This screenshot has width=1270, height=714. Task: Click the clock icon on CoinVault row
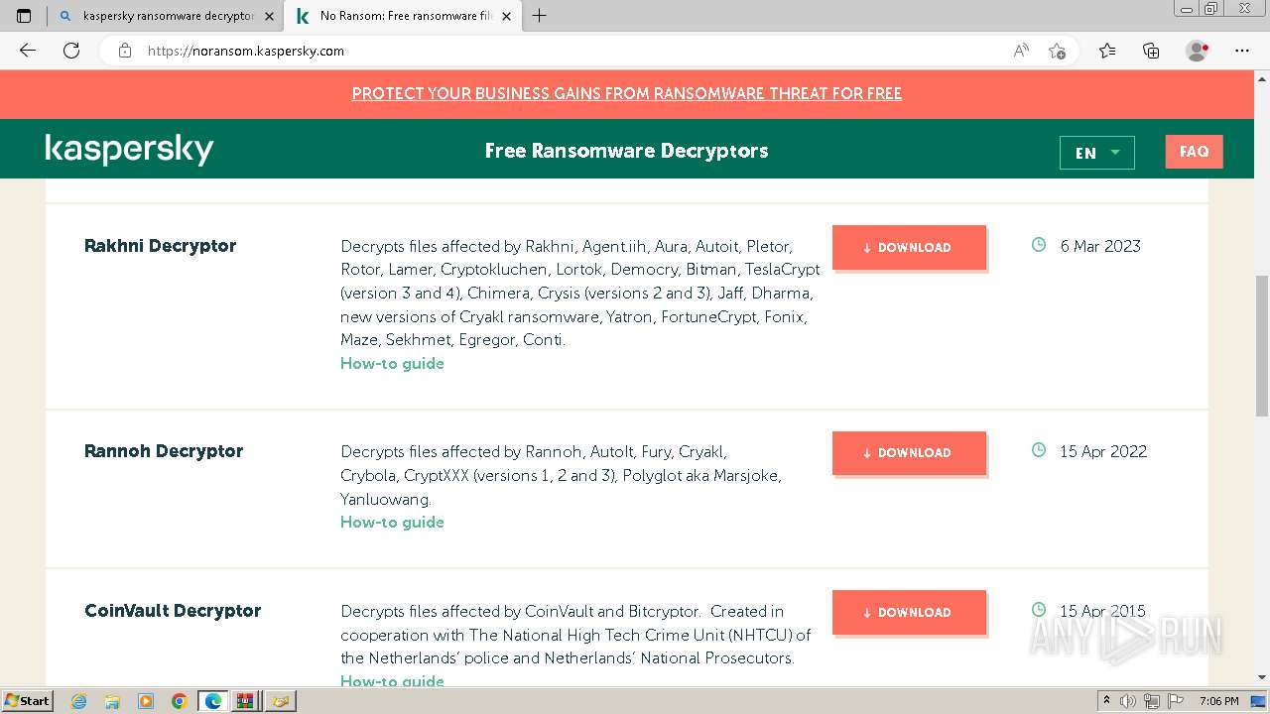(x=1039, y=610)
